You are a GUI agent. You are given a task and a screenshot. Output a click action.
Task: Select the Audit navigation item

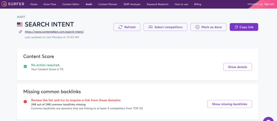(x=89, y=4)
